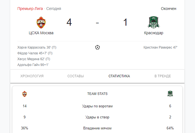Click the Удары по воротам stat row
195x133 pixels.
tap(97, 106)
